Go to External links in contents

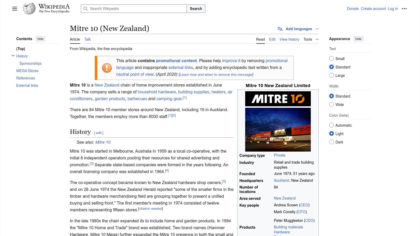point(27,85)
